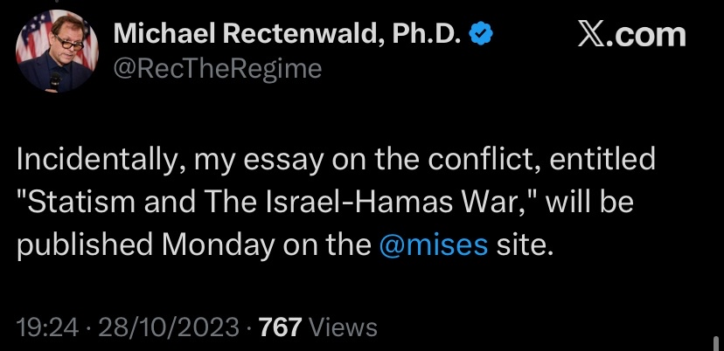Click the blue verified checkmark badge
The width and height of the screenshot is (724, 351).
pos(481,34)
